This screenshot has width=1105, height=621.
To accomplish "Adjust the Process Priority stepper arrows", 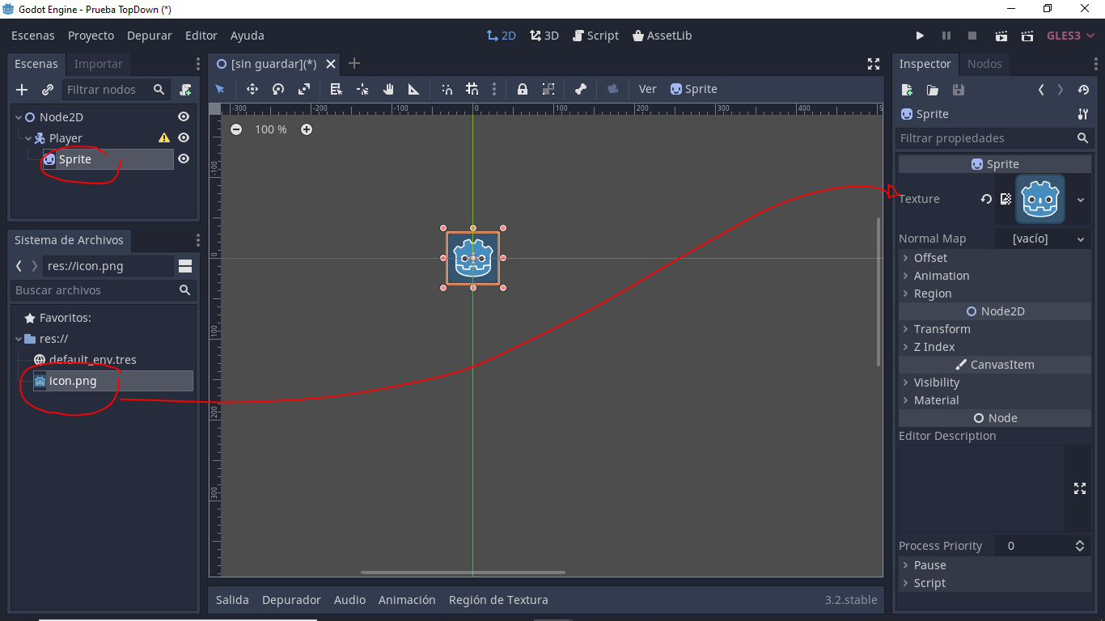I will pyautogui.click(x=1079, y=546).
